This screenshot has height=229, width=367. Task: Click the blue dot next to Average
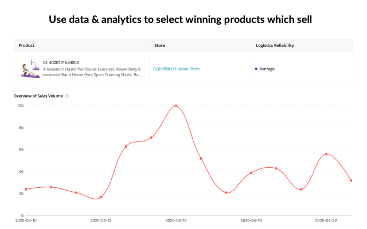pos(256,69)
